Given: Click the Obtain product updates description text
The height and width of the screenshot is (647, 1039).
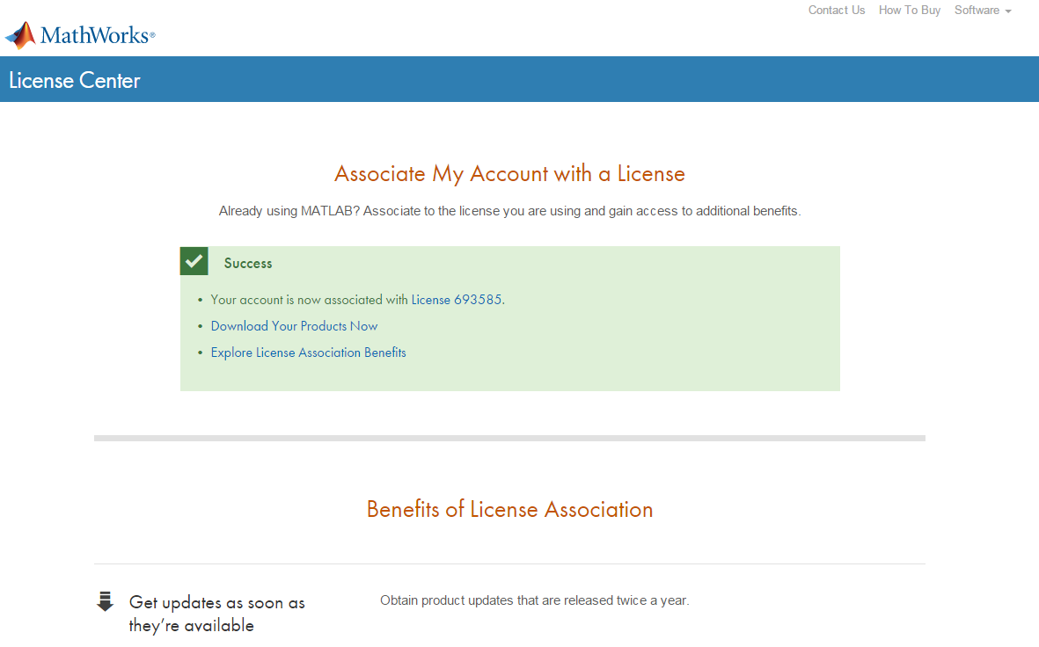Looking at the screenshot, I should pos(535,600).
